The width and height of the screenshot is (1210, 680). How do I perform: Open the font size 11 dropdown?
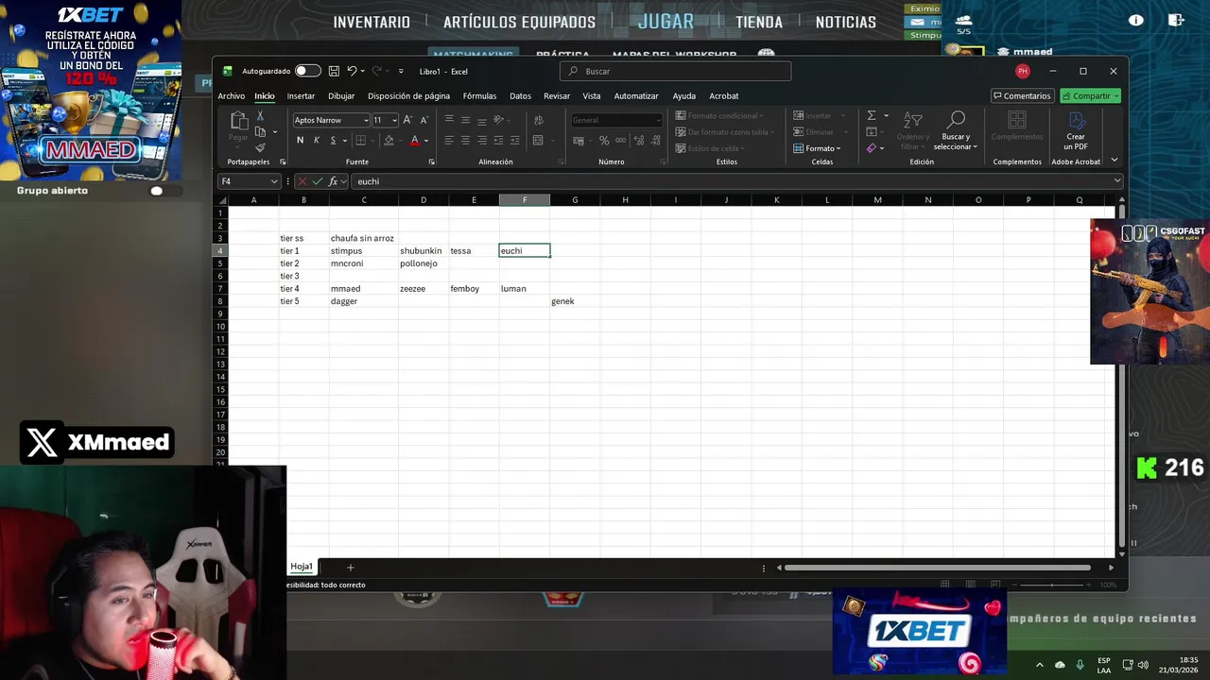393,121
